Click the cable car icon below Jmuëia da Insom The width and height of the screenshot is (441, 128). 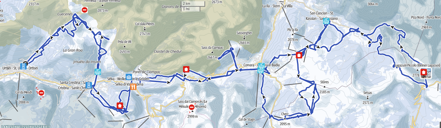point(97,72)
